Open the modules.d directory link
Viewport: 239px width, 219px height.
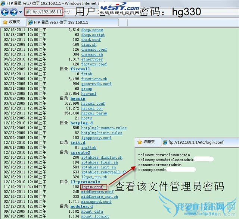81,206
